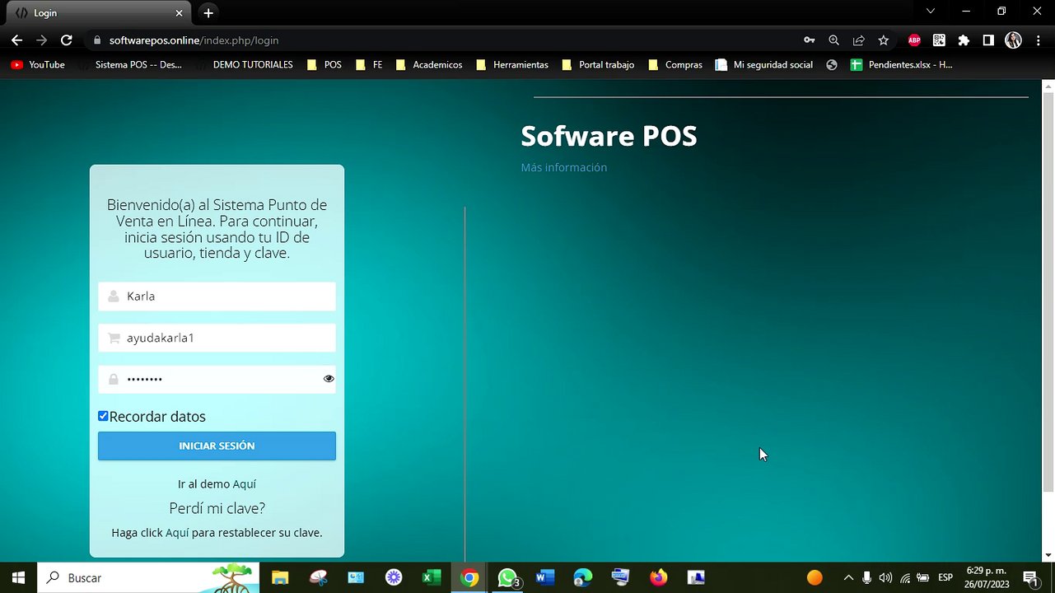The image size is (1055, 593).
Task: Click the saved passwords key icon
Action: coord(810,40)
